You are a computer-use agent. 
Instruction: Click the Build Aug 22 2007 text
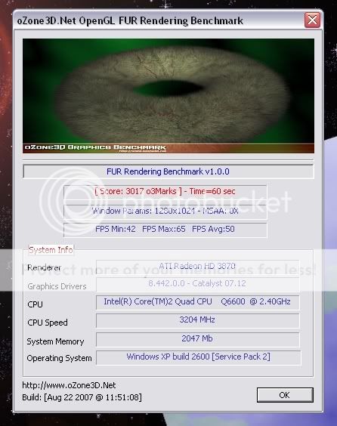(x=82, y=397)
